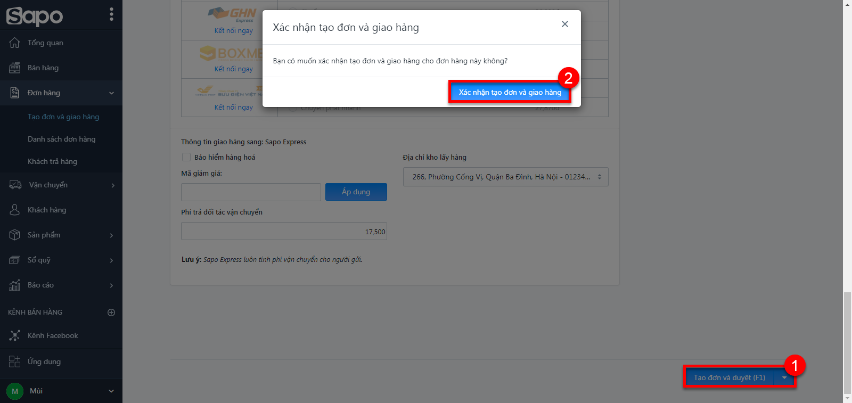The height and width of the screenshot is (403, 852).
Task: Click the Đơn hàng document icon
Action: [x=14, y=93]
